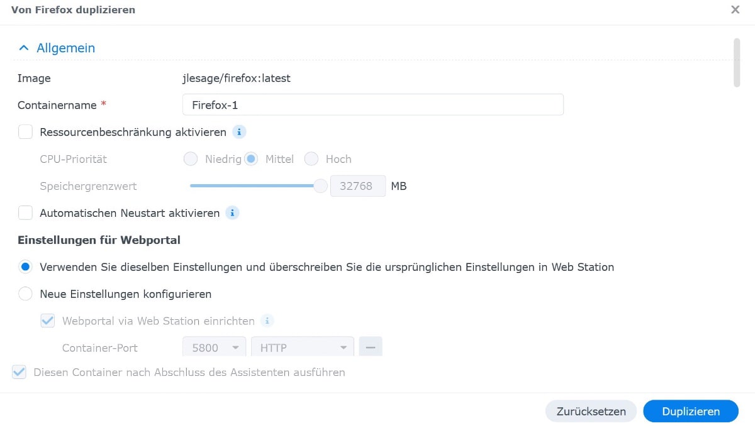755x428 pixels.
Task: Collapse the Allgemein section chevron
Action: pyautogui.click(x=24, y=48)
